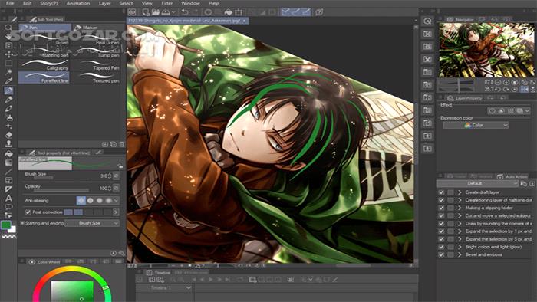Choose the Textured pen sub tool
The image size is (537, 302).
pos(96,77)
